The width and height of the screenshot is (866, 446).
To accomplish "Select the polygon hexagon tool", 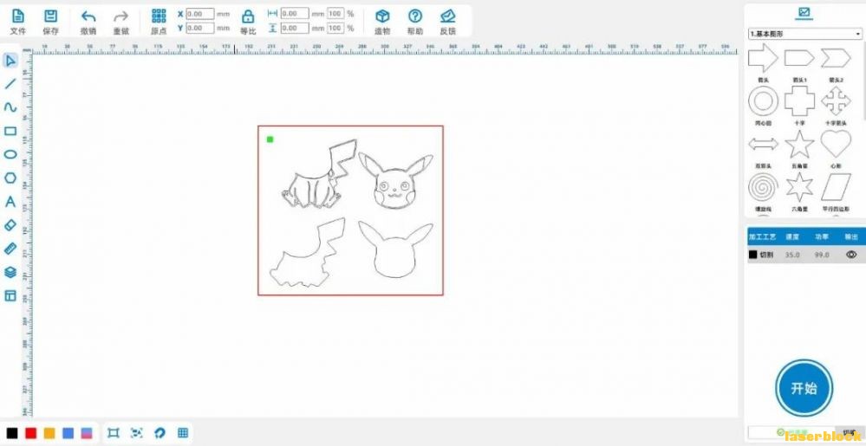I will [x=10, y=178].
